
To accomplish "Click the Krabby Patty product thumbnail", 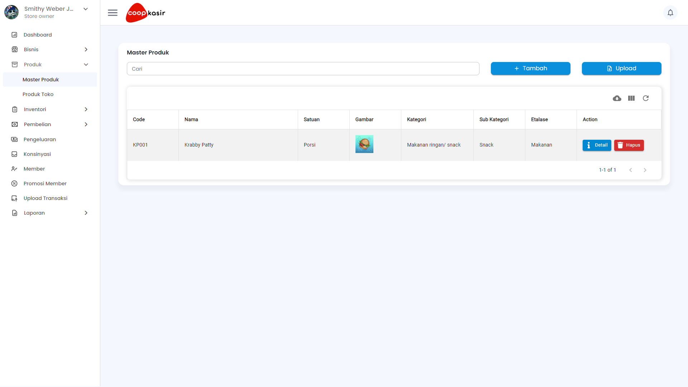I will [364, 144].
